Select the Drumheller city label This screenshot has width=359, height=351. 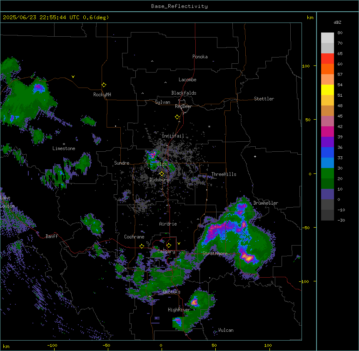266,203
